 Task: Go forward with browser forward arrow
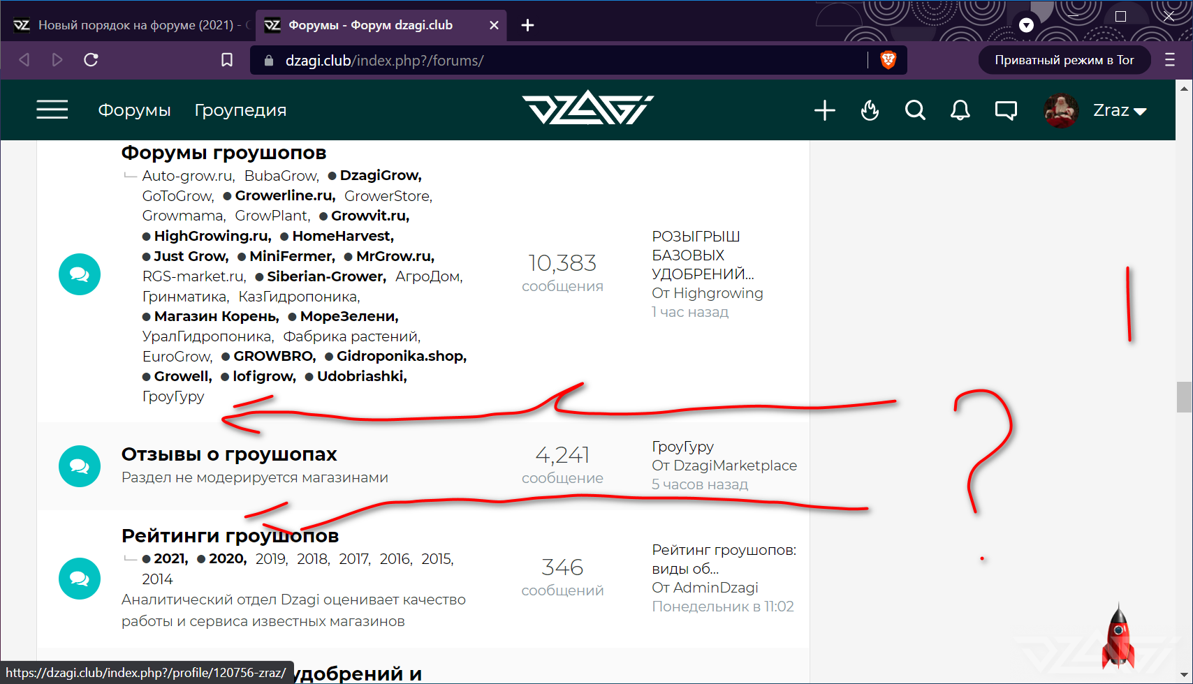coord(57,60)
